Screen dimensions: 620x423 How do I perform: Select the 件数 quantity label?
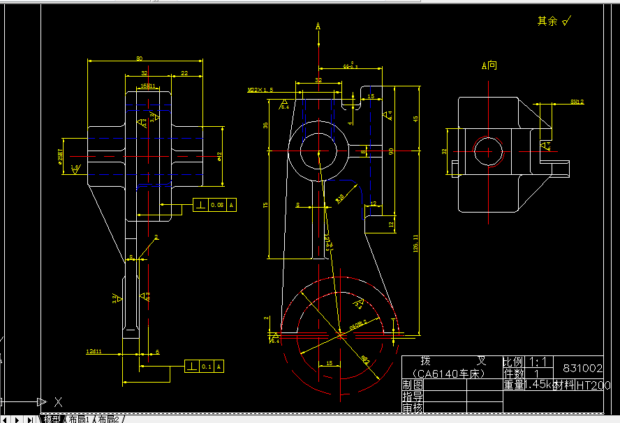[514, 374]
